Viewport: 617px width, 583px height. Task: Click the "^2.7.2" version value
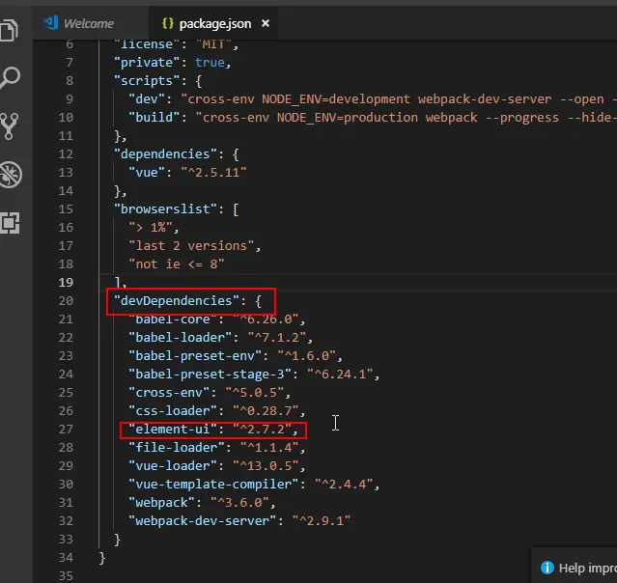(262, 429)
